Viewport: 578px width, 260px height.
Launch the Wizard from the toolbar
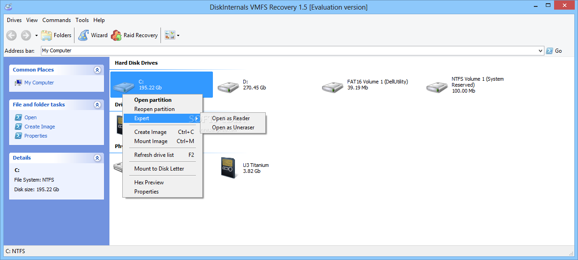tap(93, 35)
